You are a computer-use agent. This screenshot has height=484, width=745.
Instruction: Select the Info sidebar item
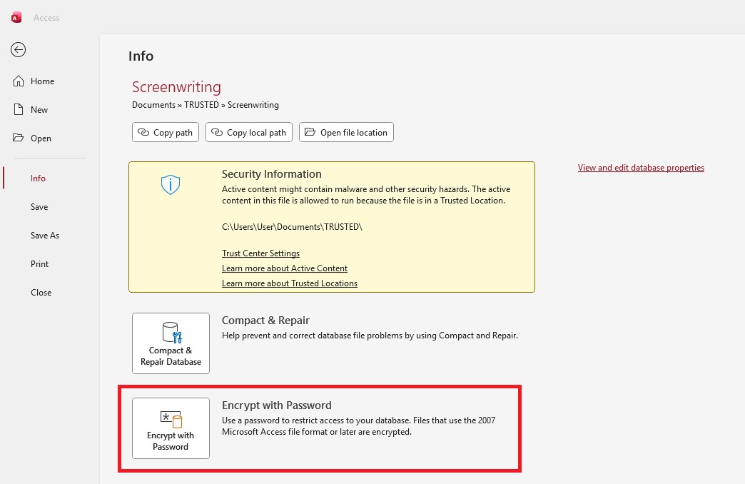pos(38,178)
